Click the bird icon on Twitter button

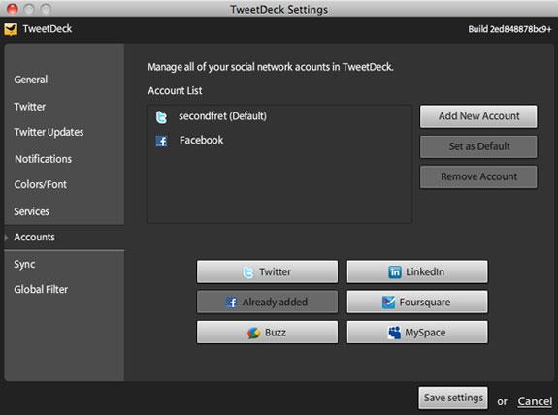point(248,272)
